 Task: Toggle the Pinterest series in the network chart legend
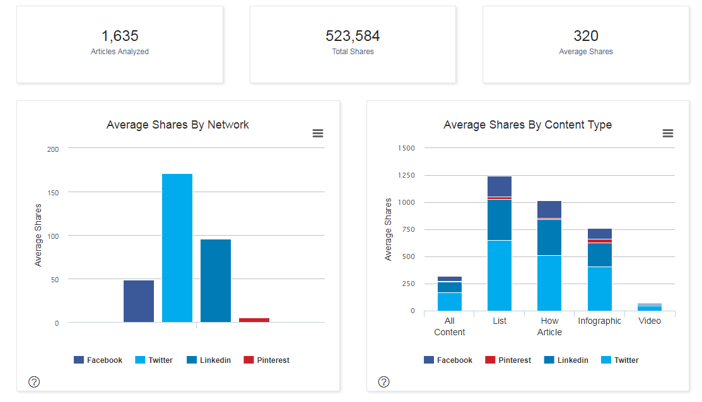pos(271,360)
